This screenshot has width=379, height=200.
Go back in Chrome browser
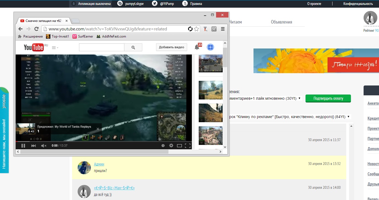coord(20,29)
